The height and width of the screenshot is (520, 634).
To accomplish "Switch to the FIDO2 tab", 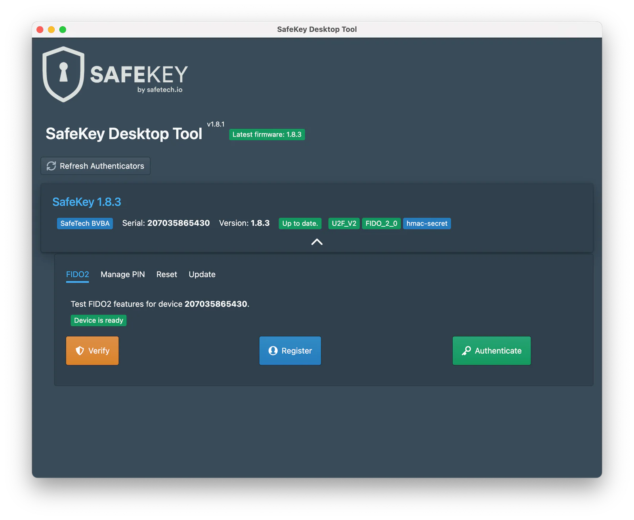I will pyautogui.click(x=78, y=274).
